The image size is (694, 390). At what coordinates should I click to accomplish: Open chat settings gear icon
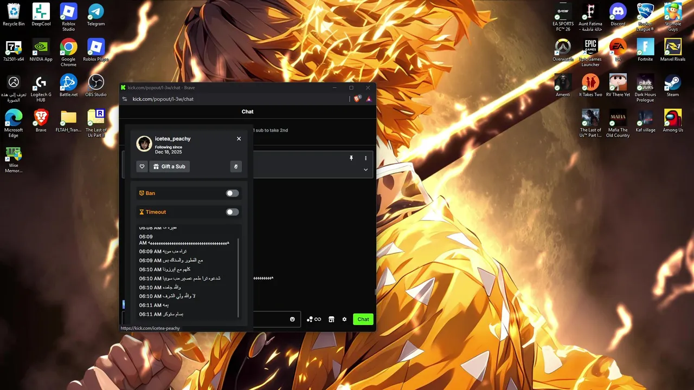344,319
